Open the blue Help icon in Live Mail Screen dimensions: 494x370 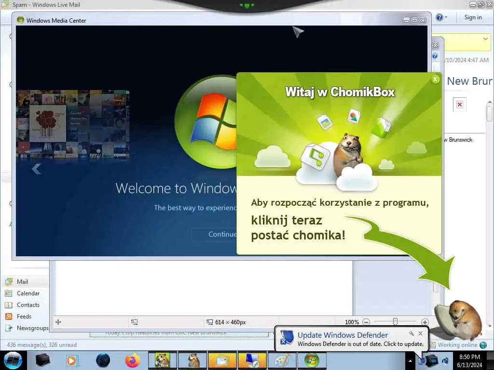[439, 17]
